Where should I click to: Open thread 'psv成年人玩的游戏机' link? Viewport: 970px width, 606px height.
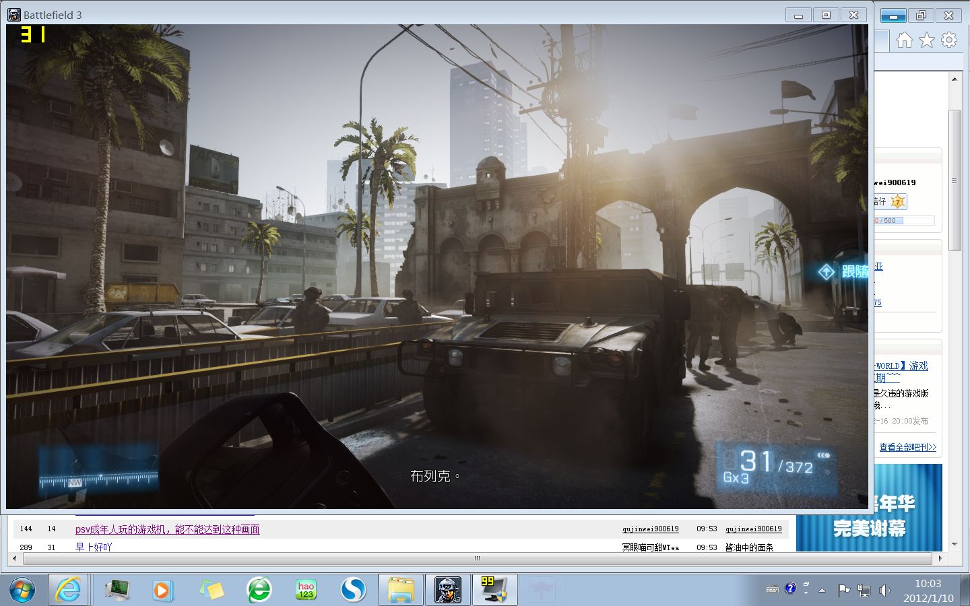coord(167,529)
